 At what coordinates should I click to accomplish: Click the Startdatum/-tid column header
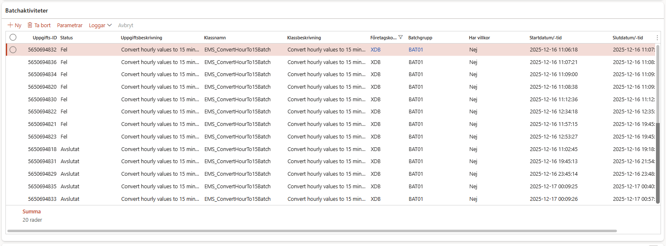pyautogui.click(x=545, y=38)
